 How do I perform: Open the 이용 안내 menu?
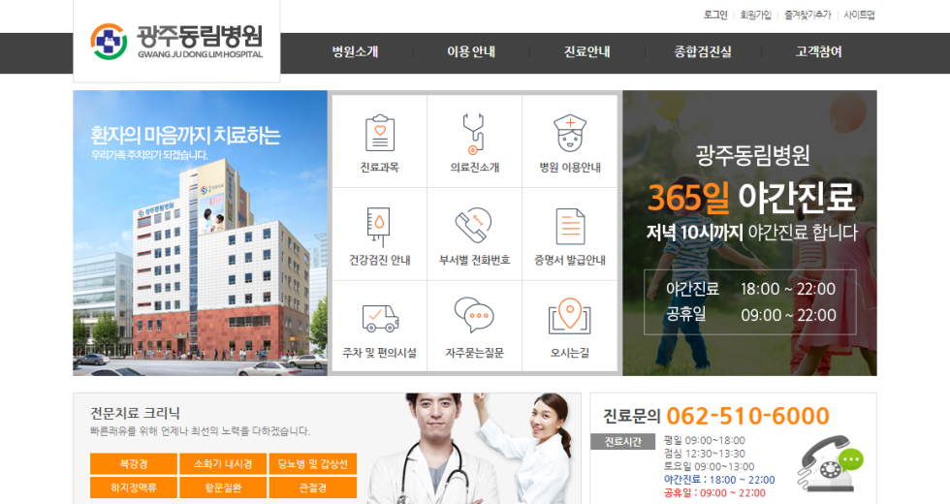coord(471,52)
